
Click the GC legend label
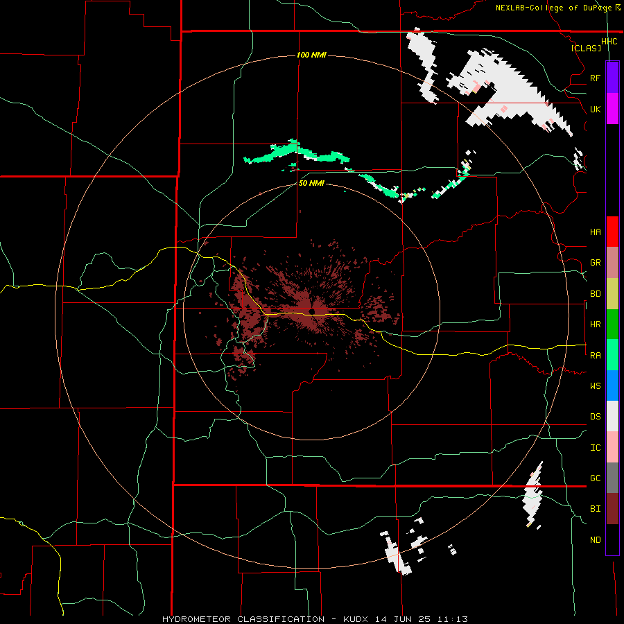coord(595,478)
